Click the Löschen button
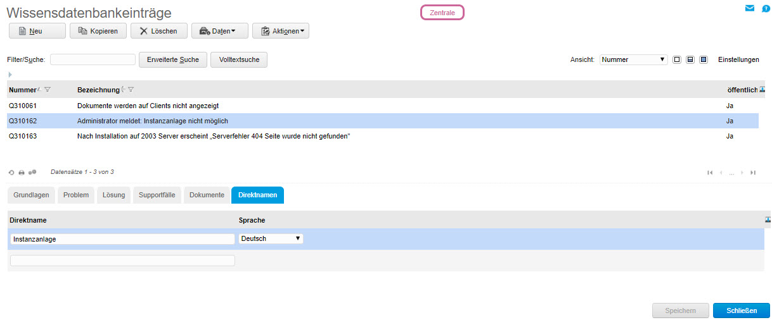 click(x=159, y=31)
